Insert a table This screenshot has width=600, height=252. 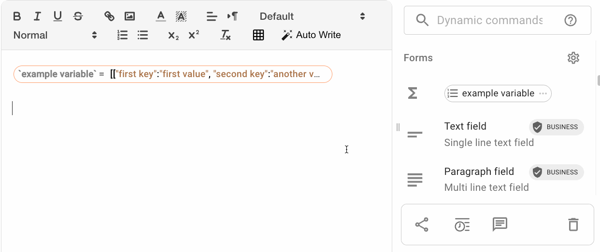click(x=258, y=35)
